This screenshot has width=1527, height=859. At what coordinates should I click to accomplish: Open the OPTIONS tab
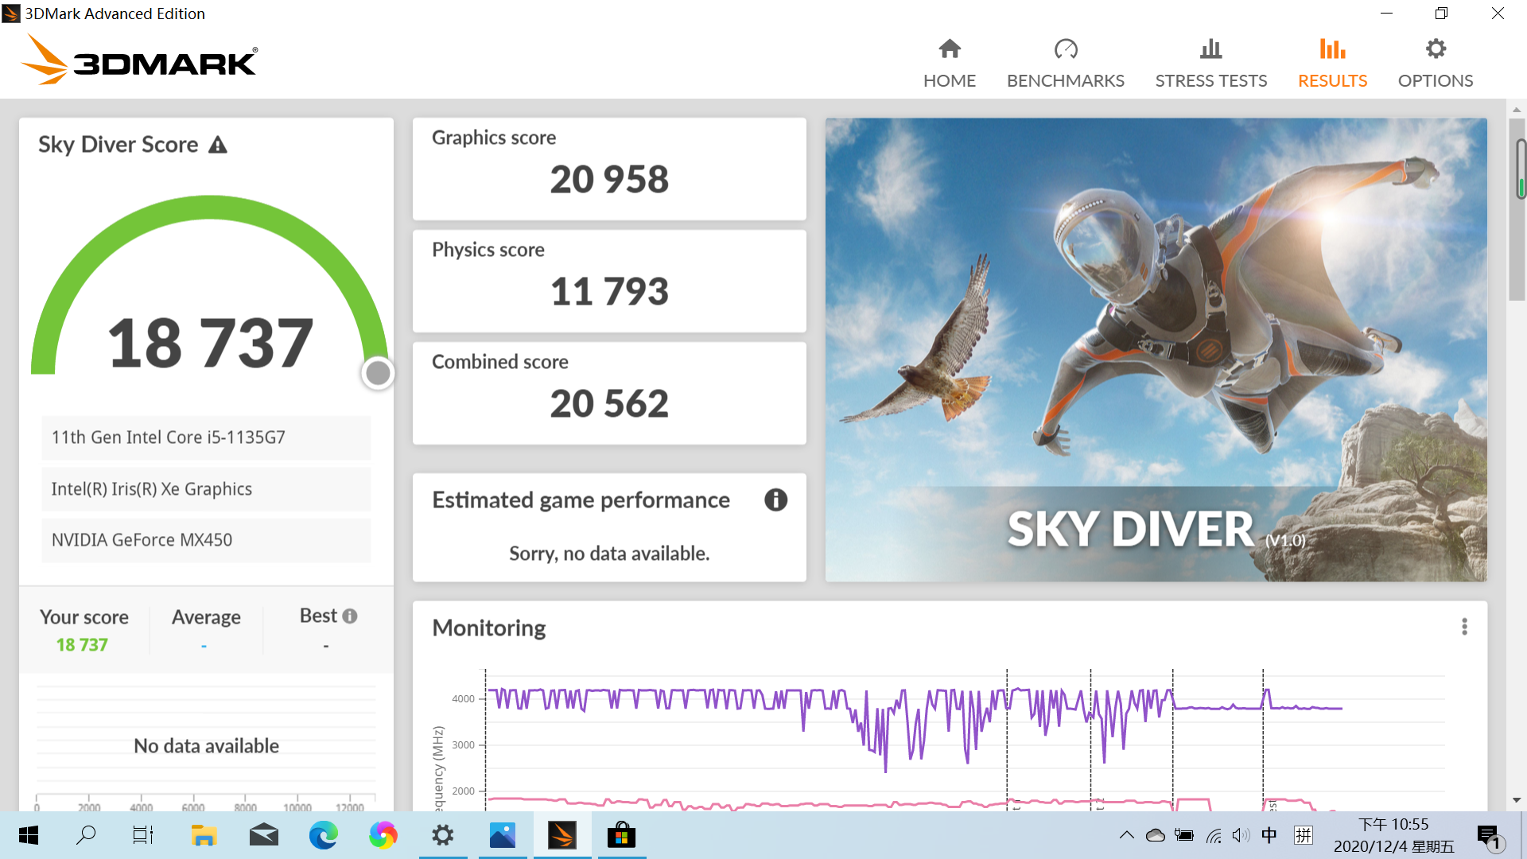tap(1435, 64)
